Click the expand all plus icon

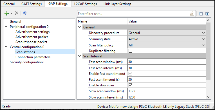[x=207, y=14]
